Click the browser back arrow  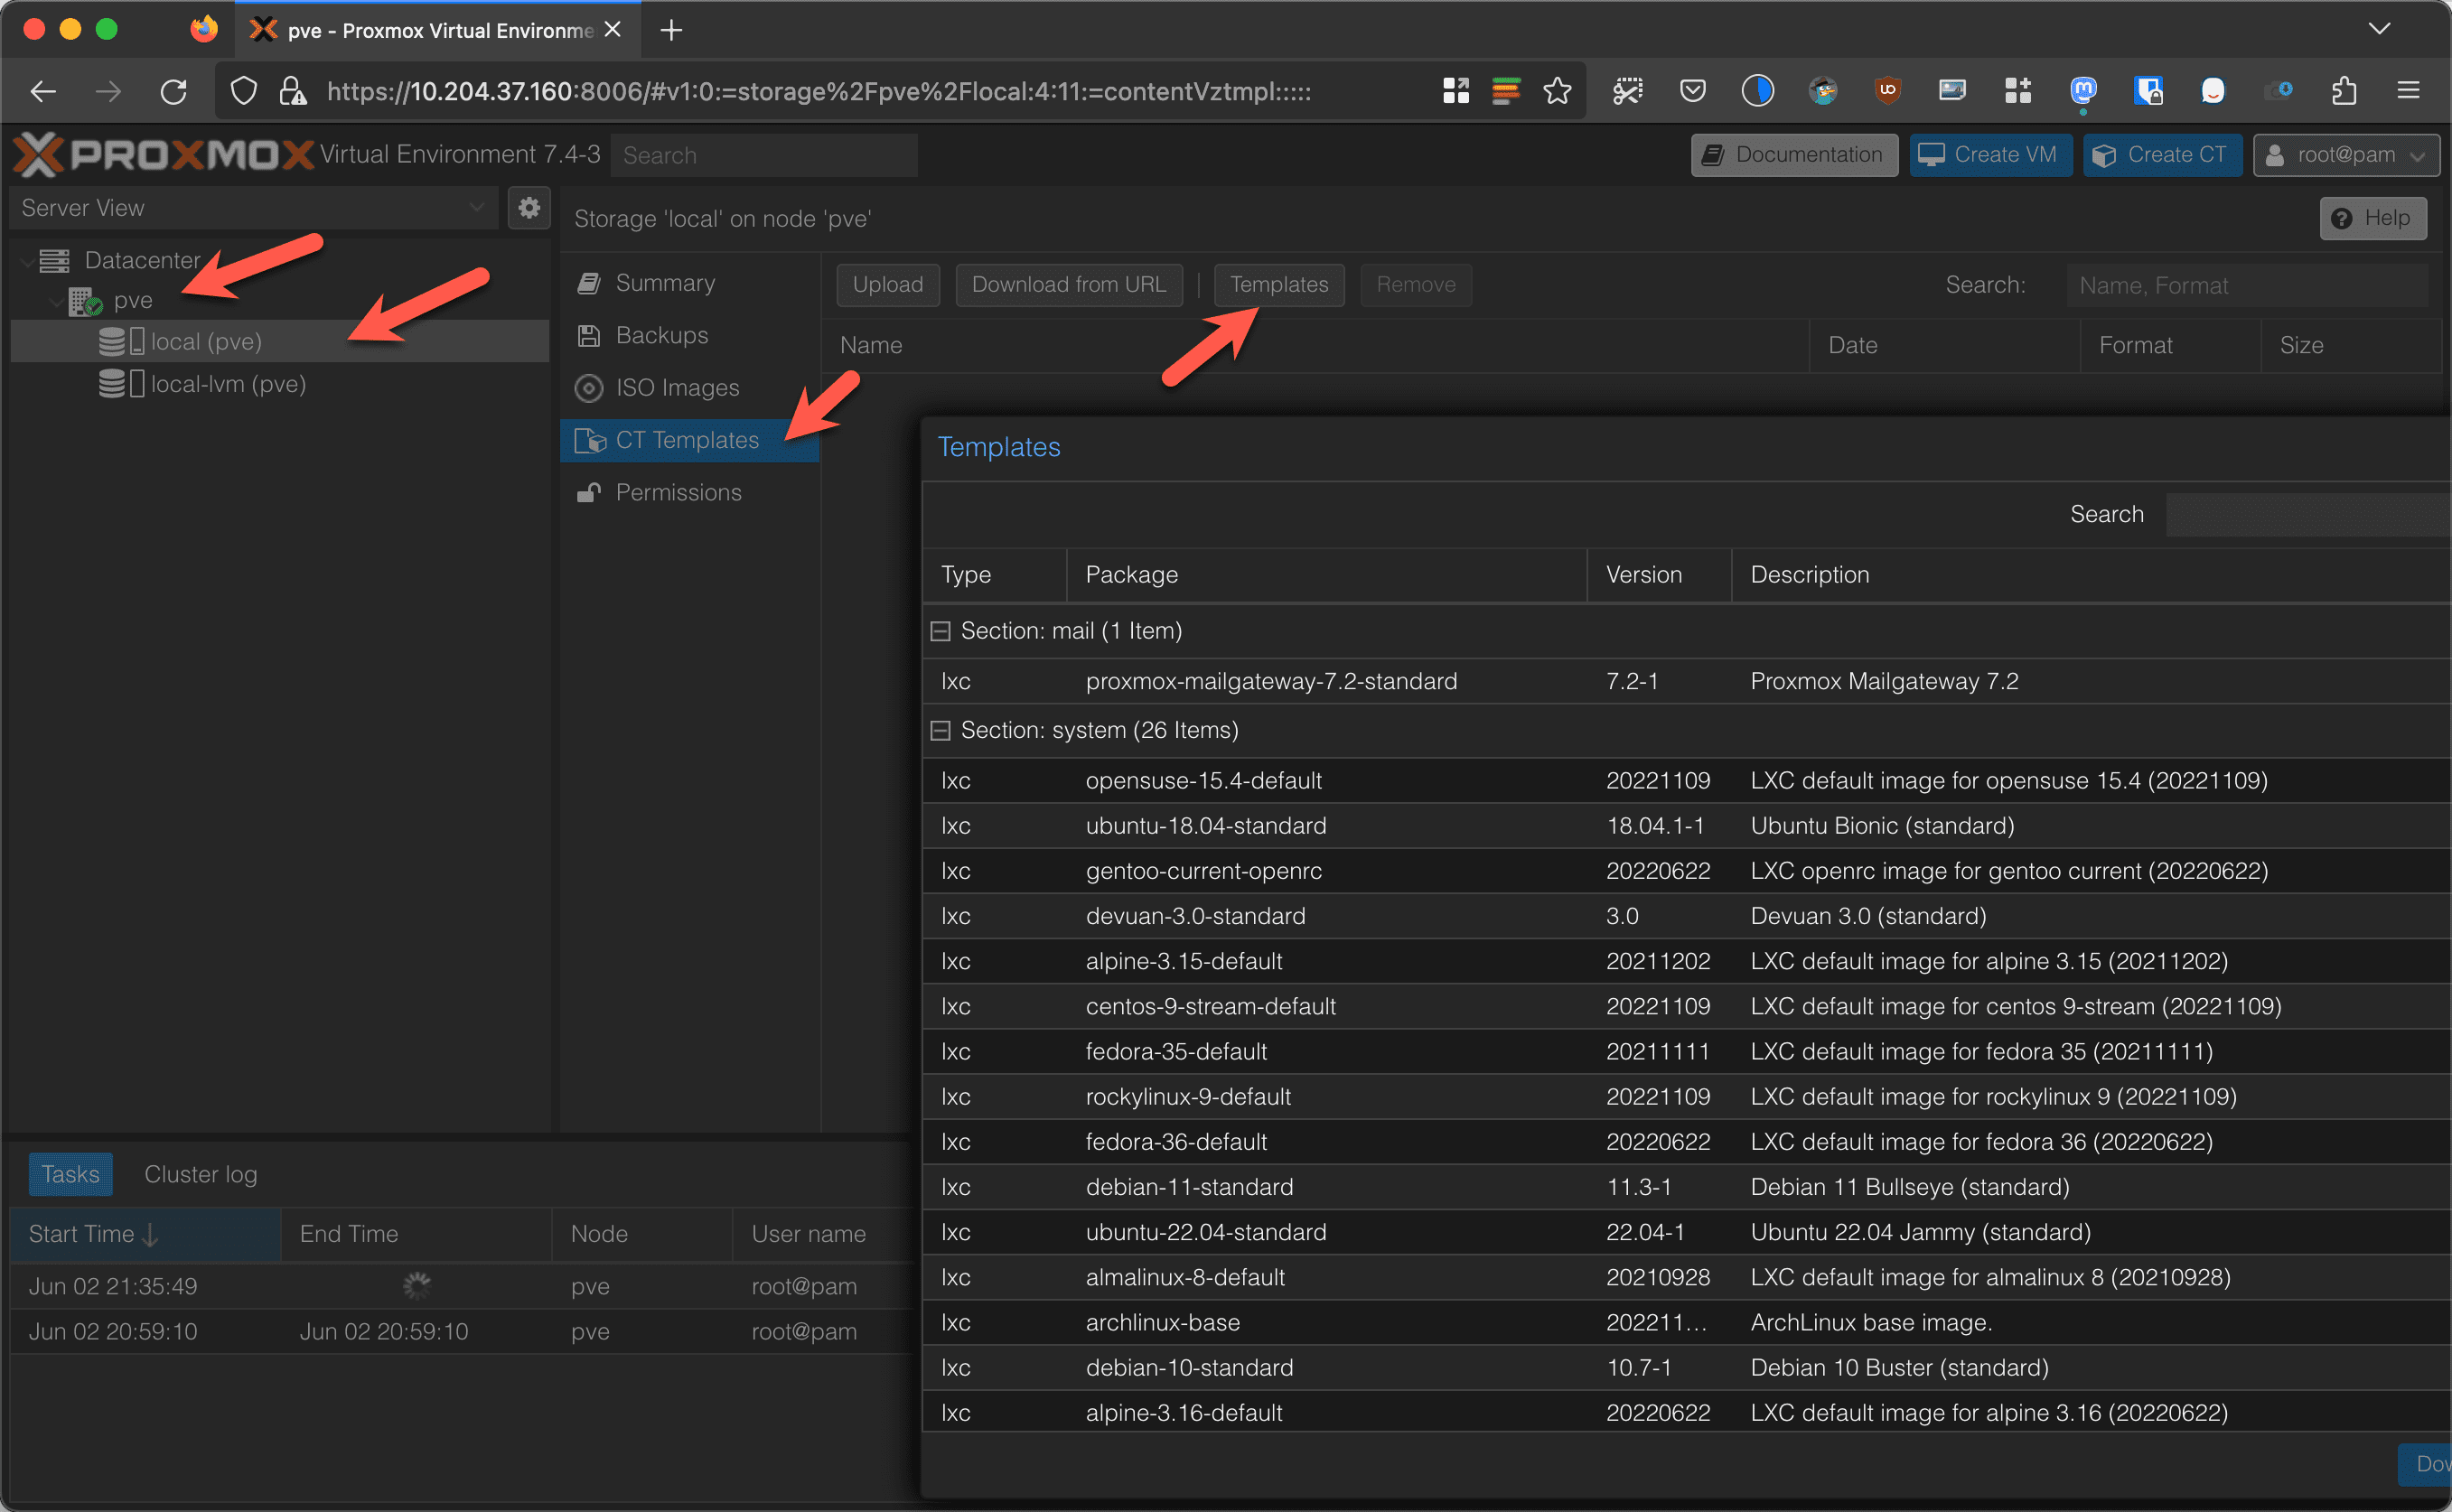pos(43,92)
